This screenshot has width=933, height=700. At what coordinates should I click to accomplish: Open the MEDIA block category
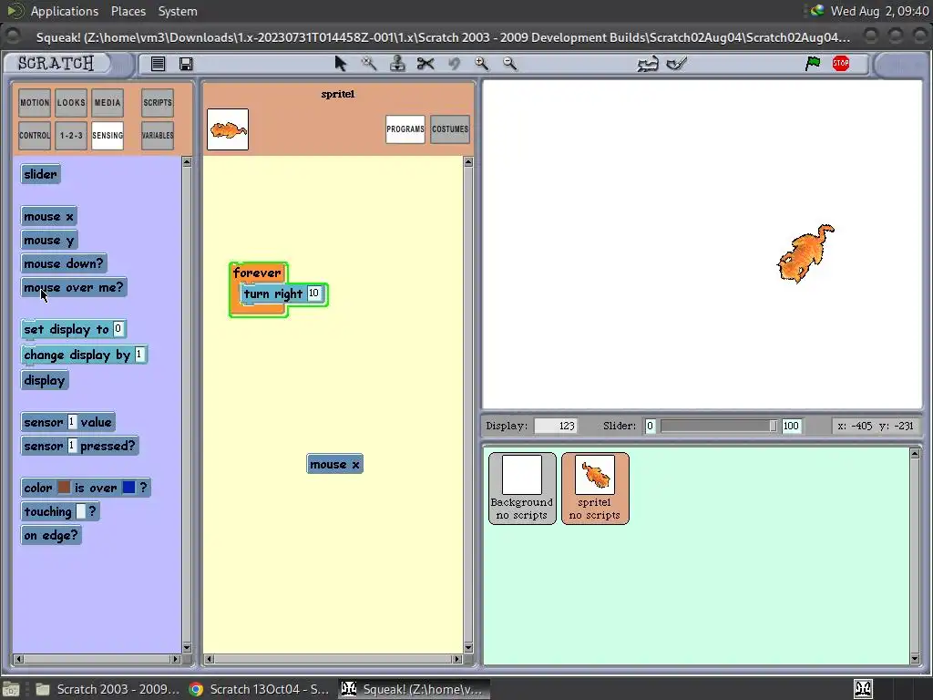[108, 102]
